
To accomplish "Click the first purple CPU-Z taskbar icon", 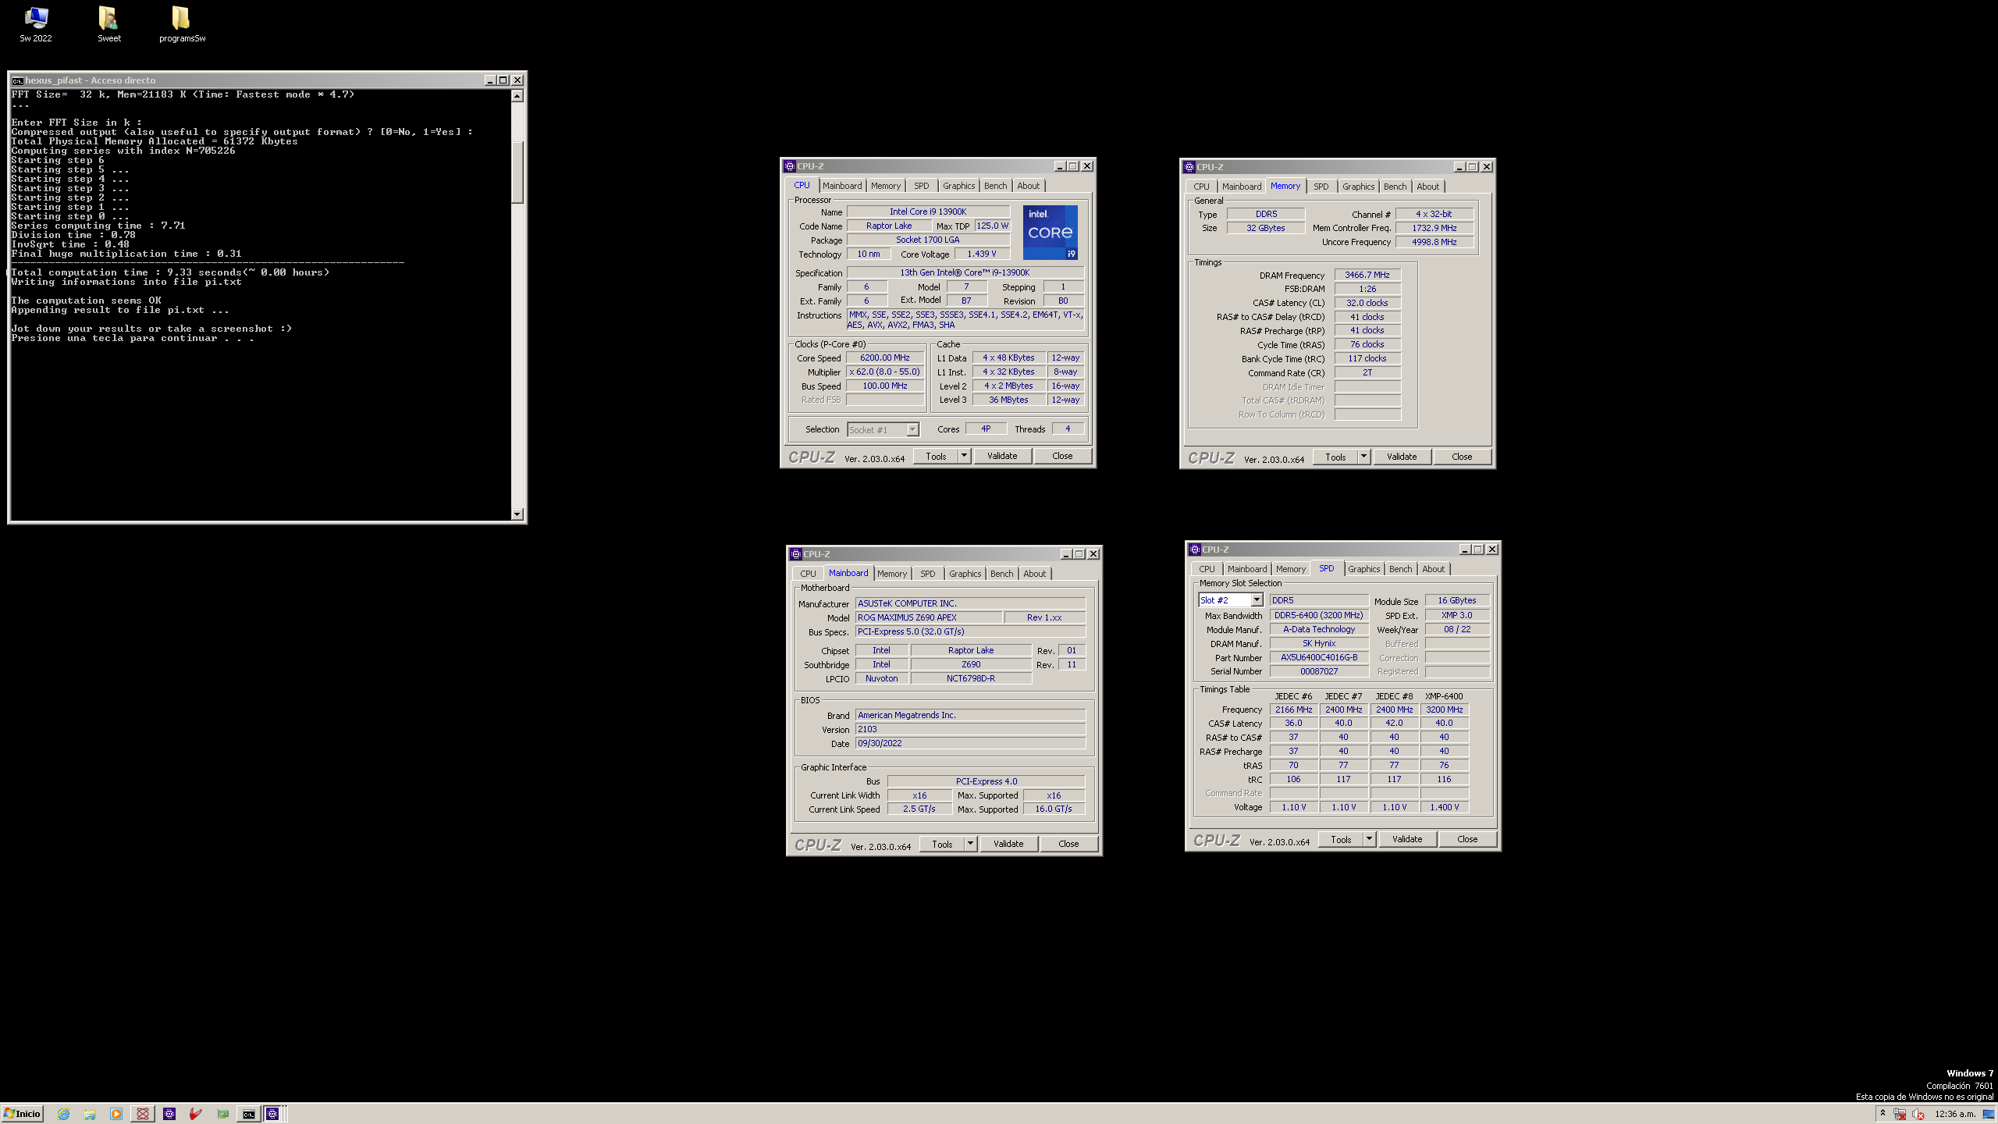I will tap(169, 1114).
